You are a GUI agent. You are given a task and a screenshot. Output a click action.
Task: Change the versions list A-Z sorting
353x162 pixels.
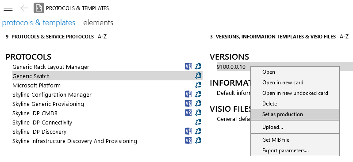pyautogui.click(x=344, y=37)
